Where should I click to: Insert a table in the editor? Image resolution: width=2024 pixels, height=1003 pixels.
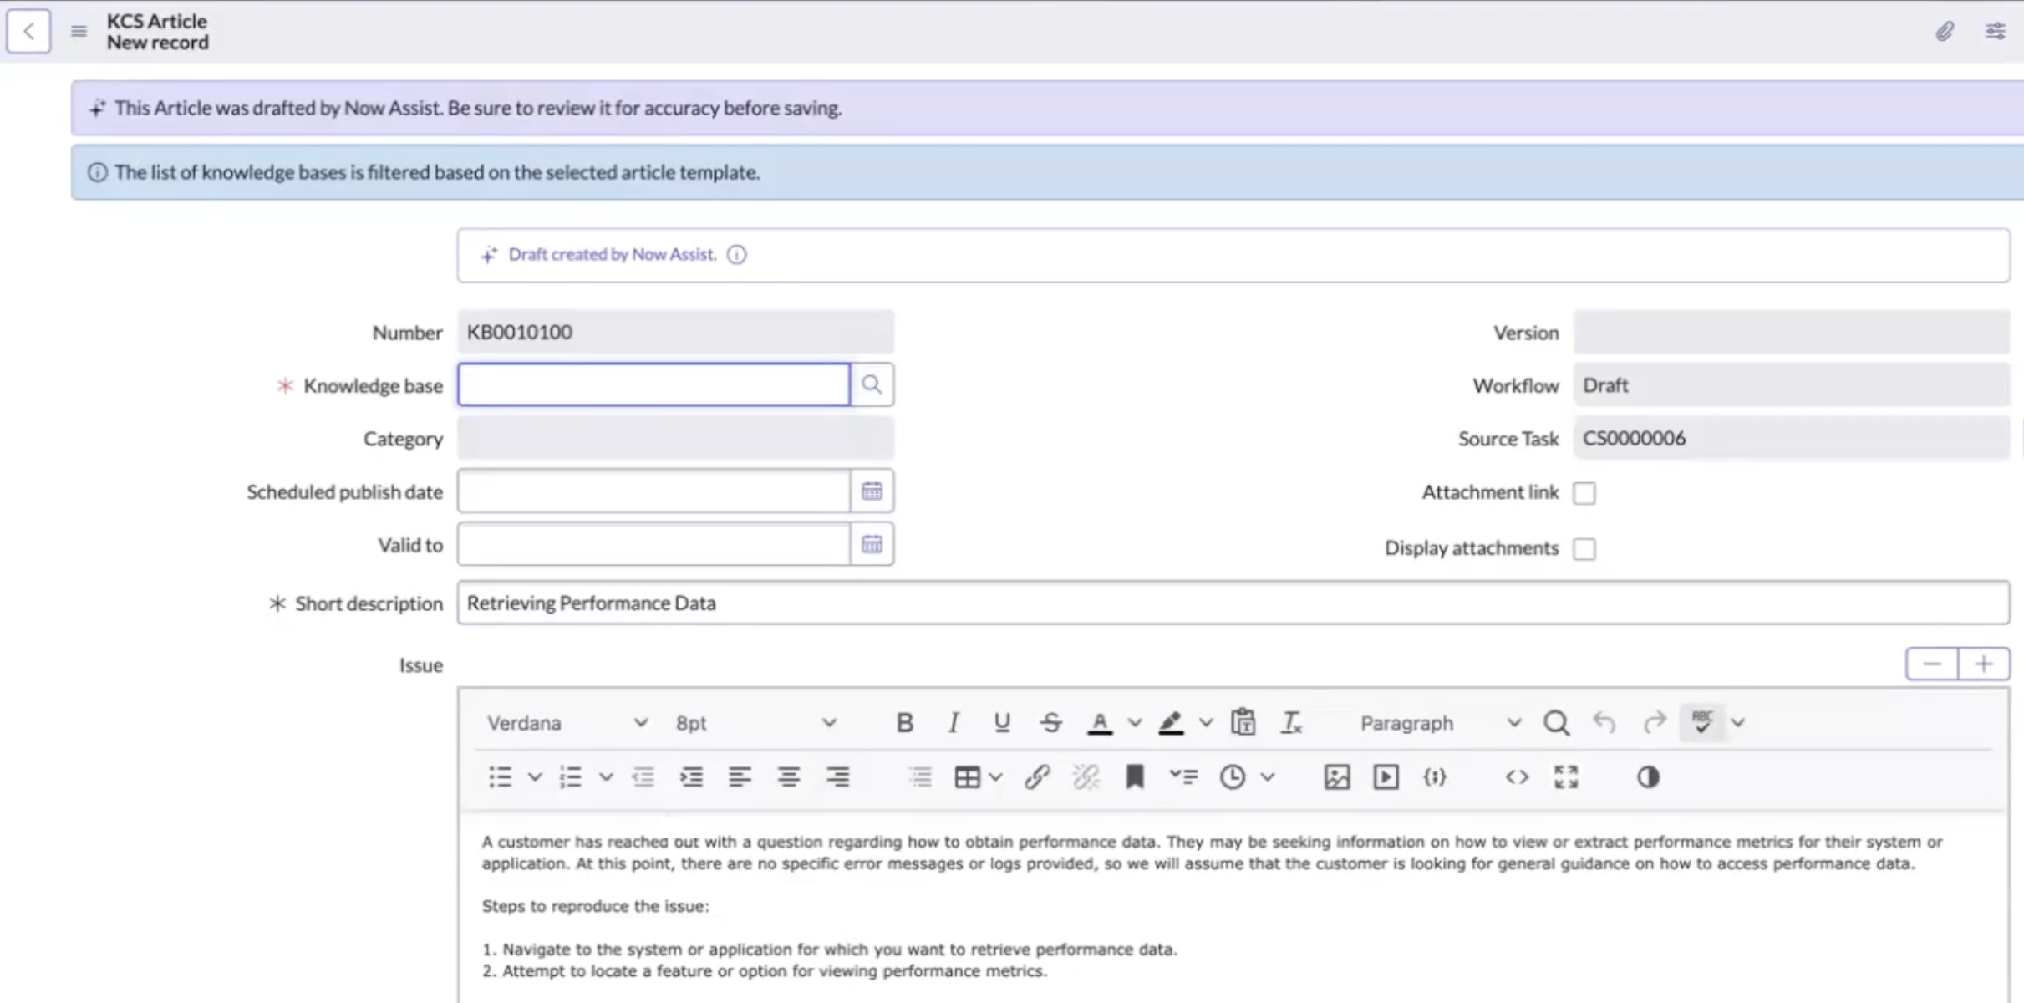pos(967,777)
